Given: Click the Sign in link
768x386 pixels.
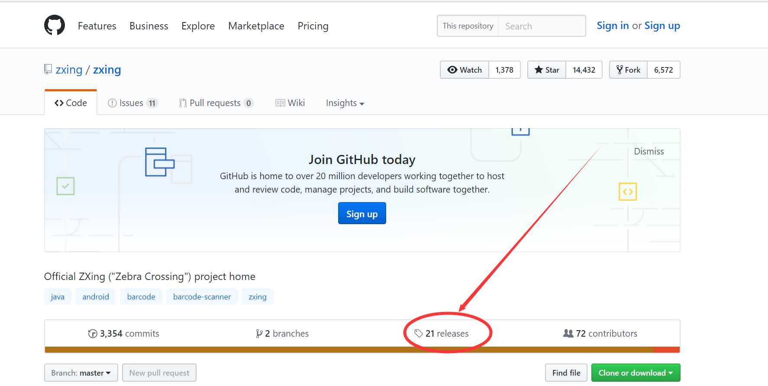Looking at the screenshot, I should [x=613, y=26].
